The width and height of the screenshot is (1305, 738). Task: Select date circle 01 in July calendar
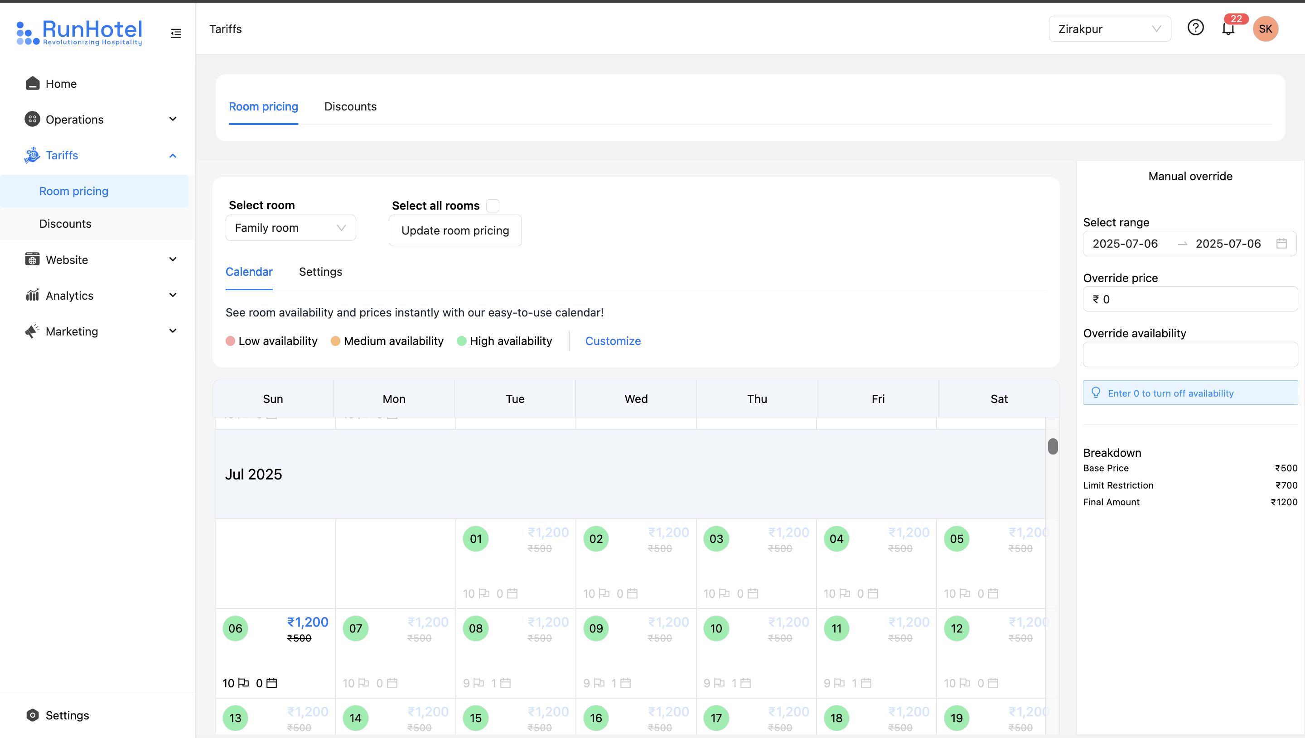[476, 539]
